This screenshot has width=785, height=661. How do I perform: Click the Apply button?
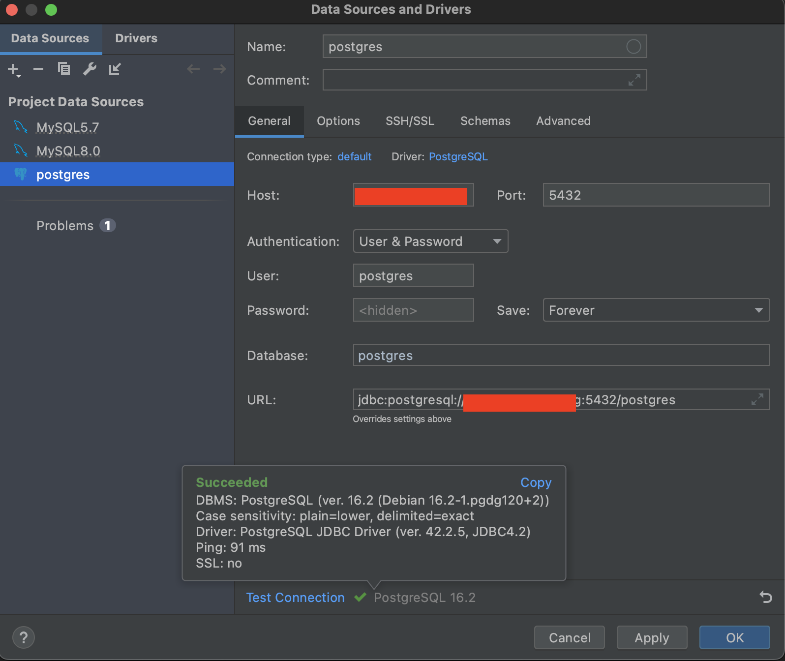[652, 637]
